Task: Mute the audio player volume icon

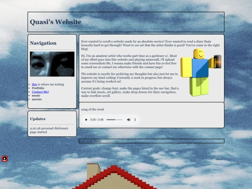Action: pyautogui.click(x=129, y=120)
